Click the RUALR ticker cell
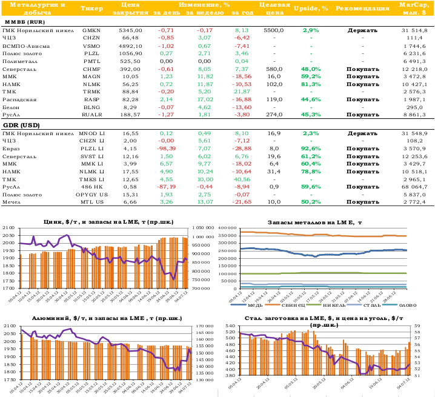This screenshot has width=435, height=397. pyautogui.click(x=92, y=115)
